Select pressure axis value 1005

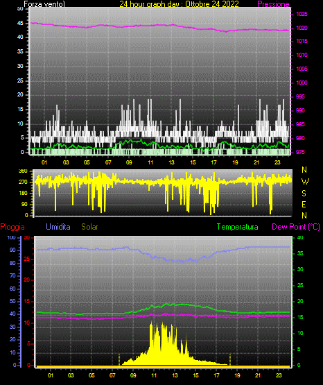(x=302, y=69)
